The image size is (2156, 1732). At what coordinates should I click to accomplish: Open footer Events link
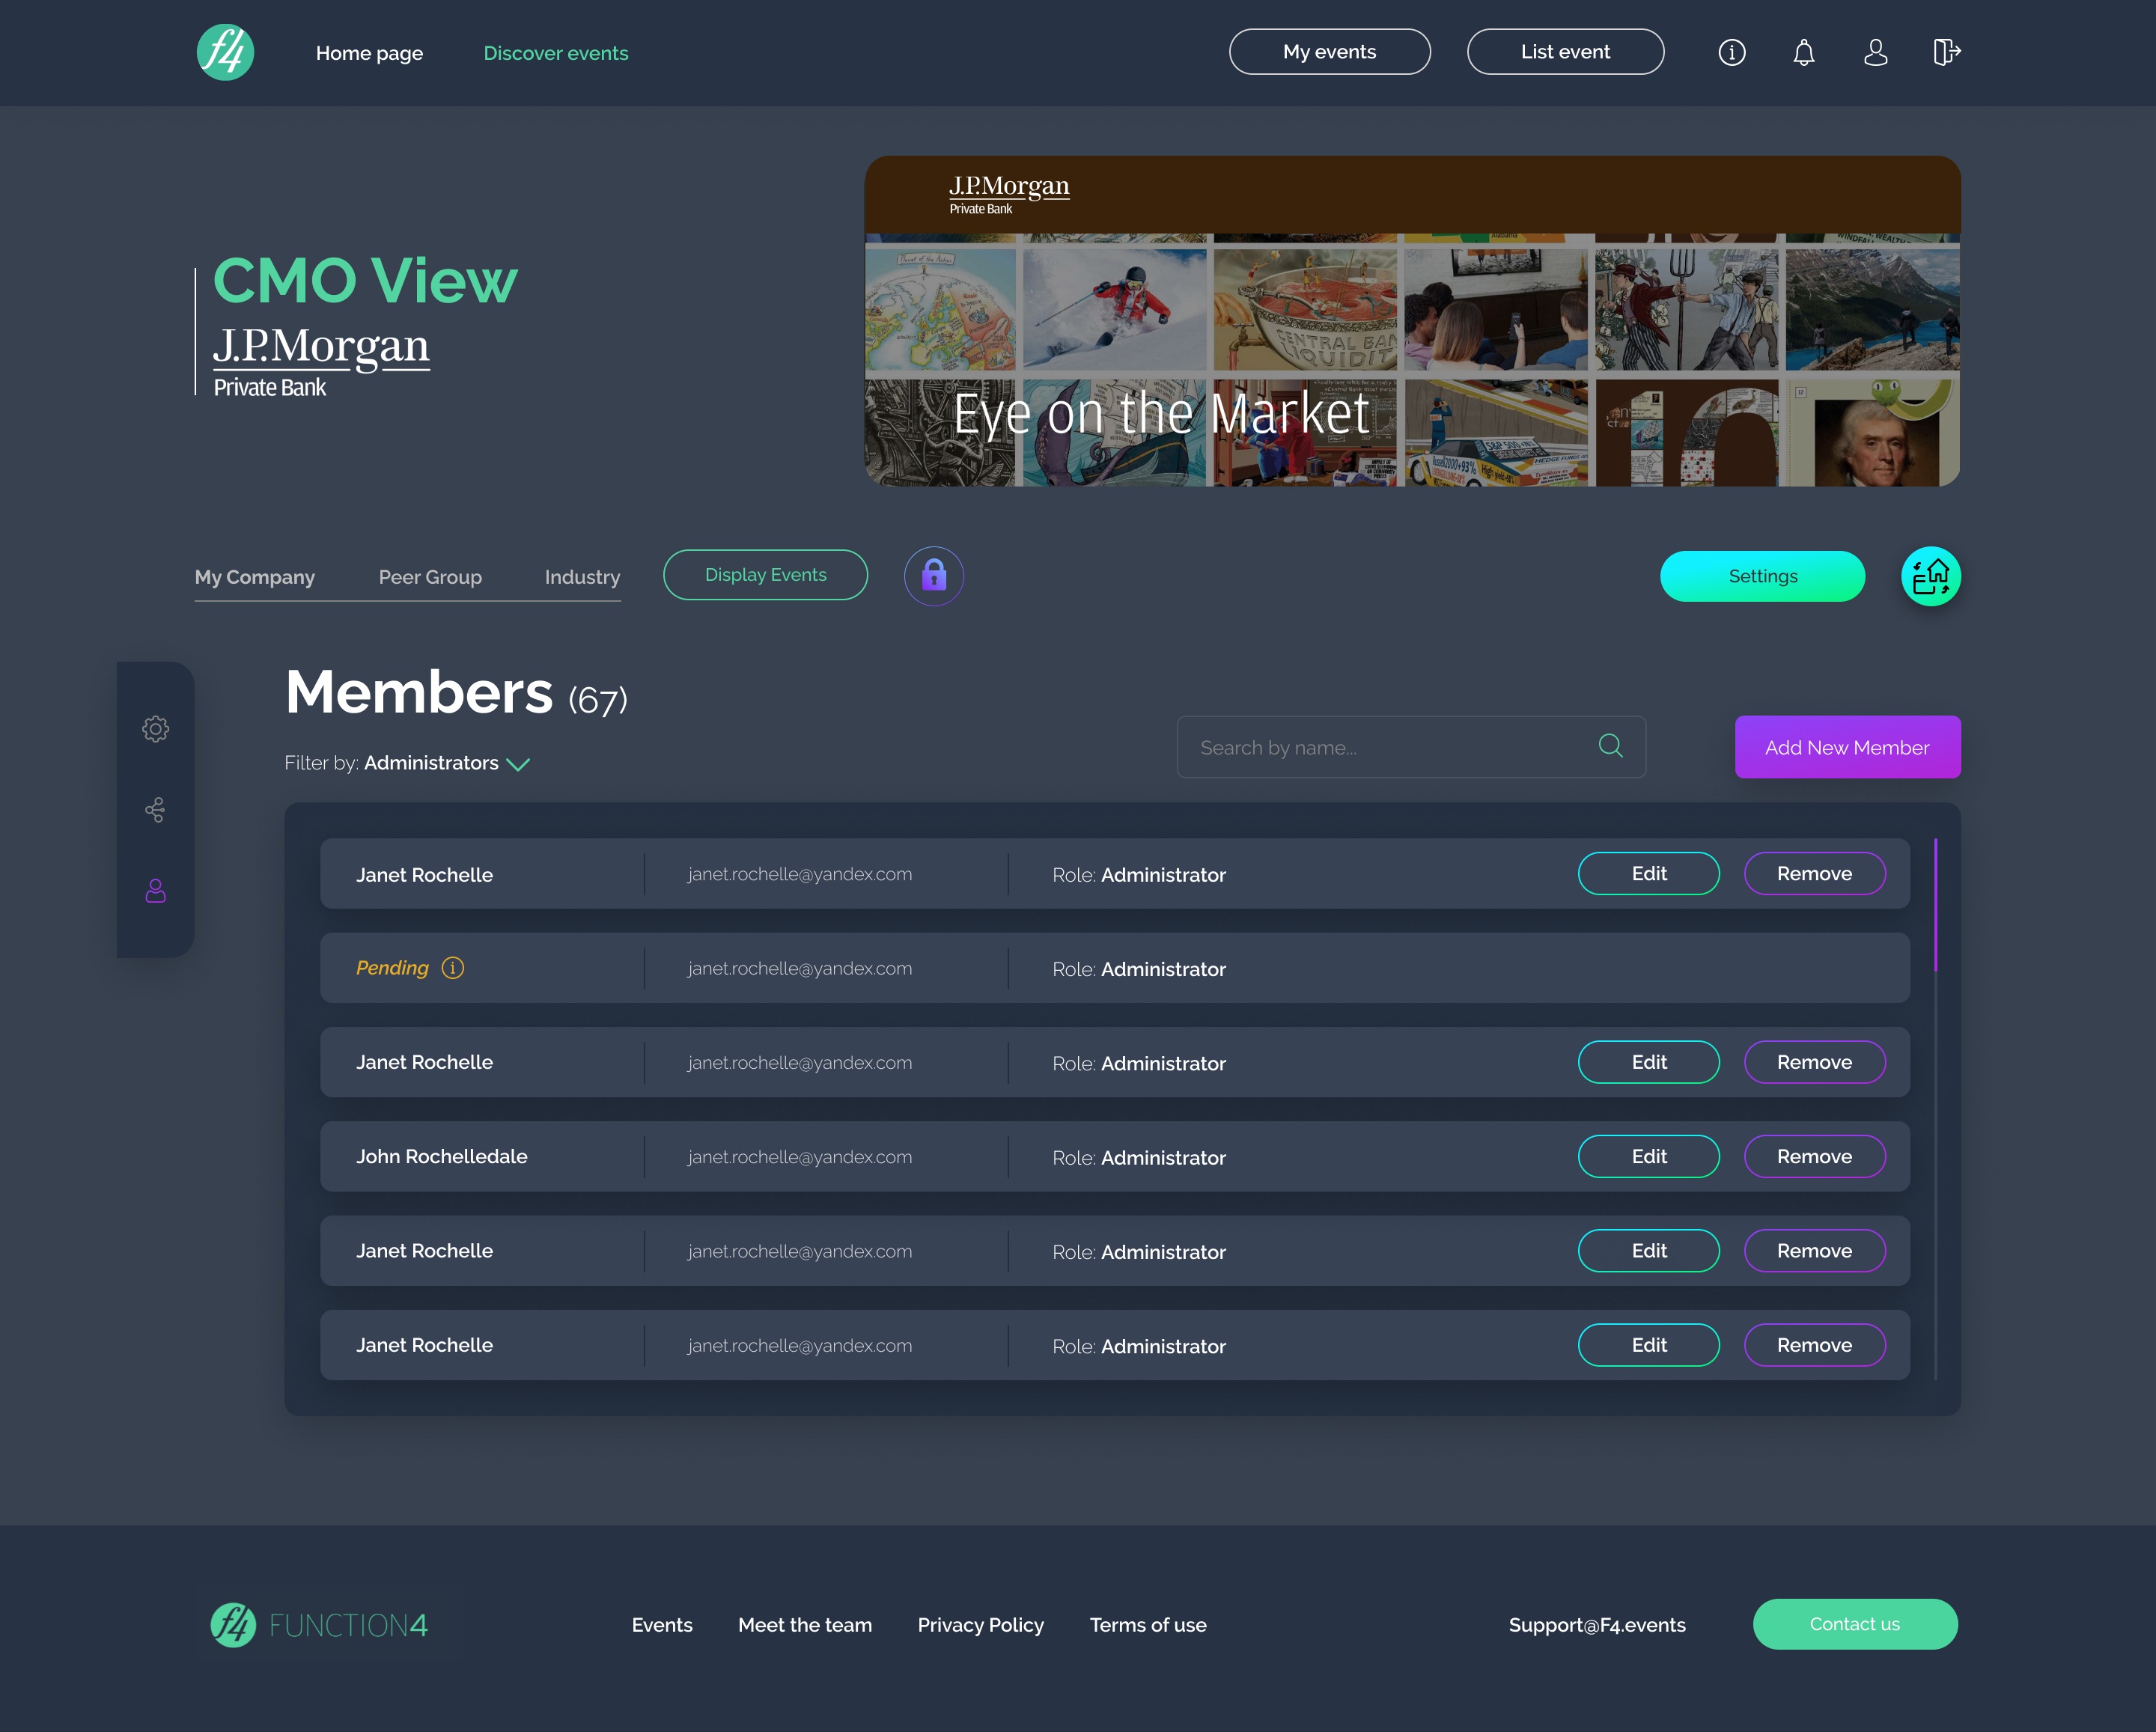[662, 1625]
